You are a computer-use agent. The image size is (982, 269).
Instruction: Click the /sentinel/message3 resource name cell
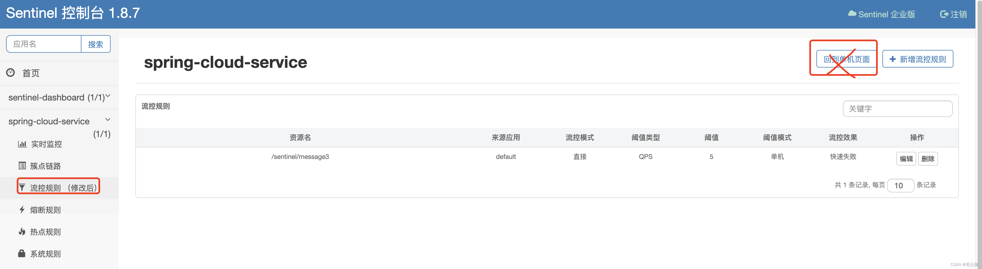[x=300, y=157]
